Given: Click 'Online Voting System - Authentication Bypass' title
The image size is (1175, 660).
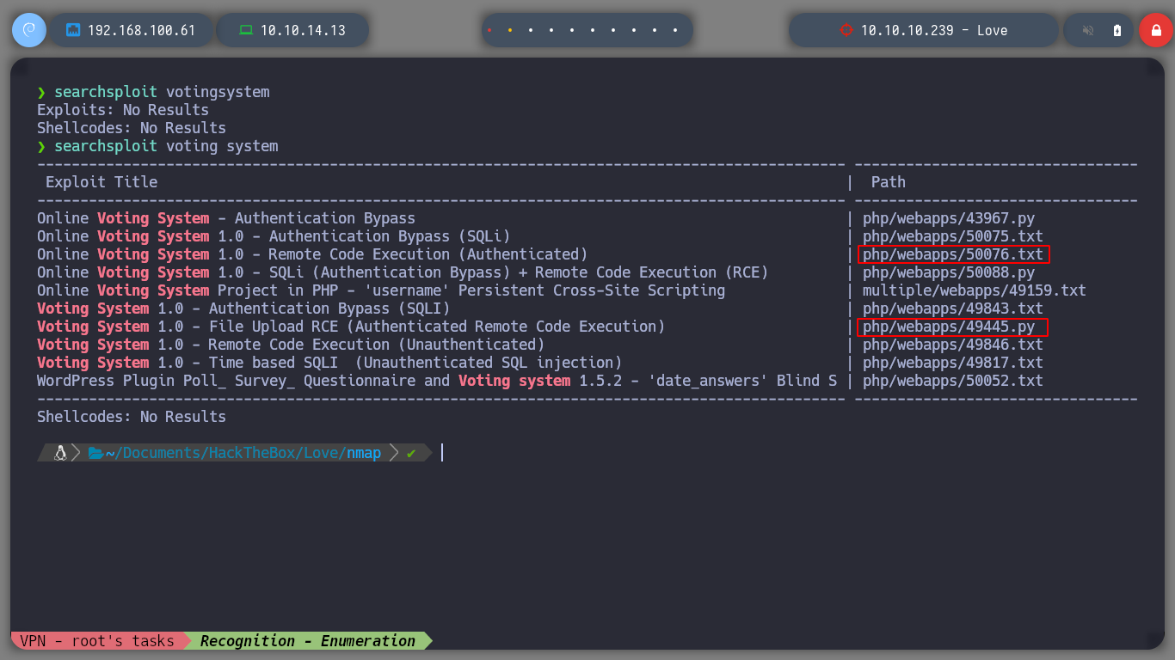Looking at the screenshot, I should (226, 218).
